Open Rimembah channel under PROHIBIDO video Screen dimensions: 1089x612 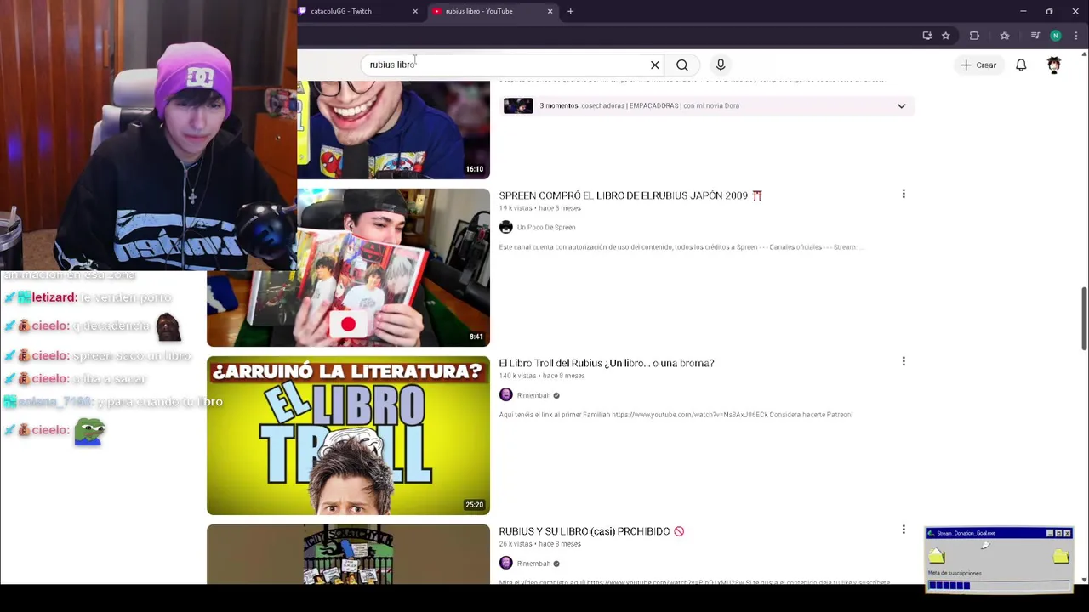tap(533, 564)
